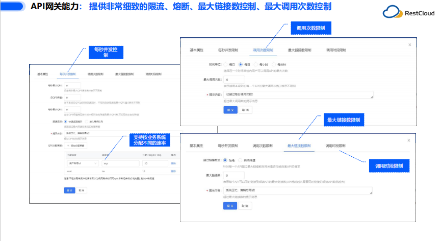Go to 基本属性 tab in left panel
This screenshot has width=441, height=241.
click(x=42, y=74)
